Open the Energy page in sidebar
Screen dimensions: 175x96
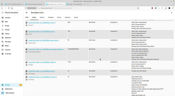(7, 26)
